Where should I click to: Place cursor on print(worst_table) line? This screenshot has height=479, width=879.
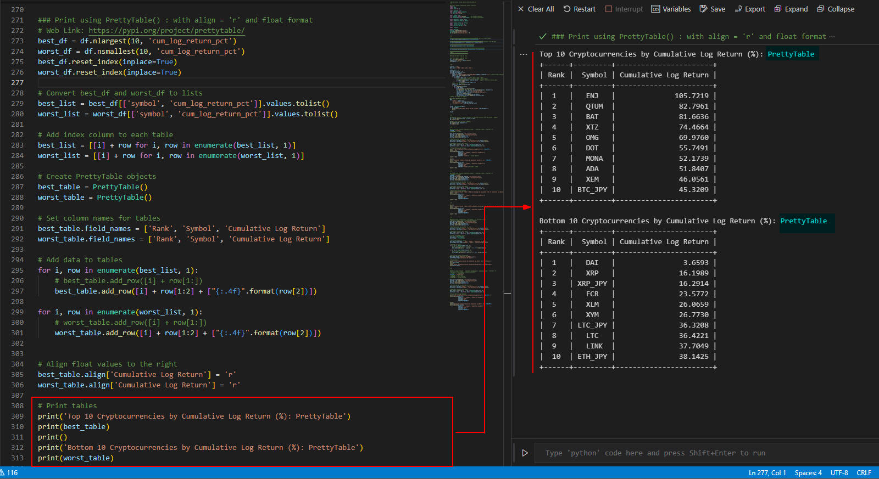(76, 458)
